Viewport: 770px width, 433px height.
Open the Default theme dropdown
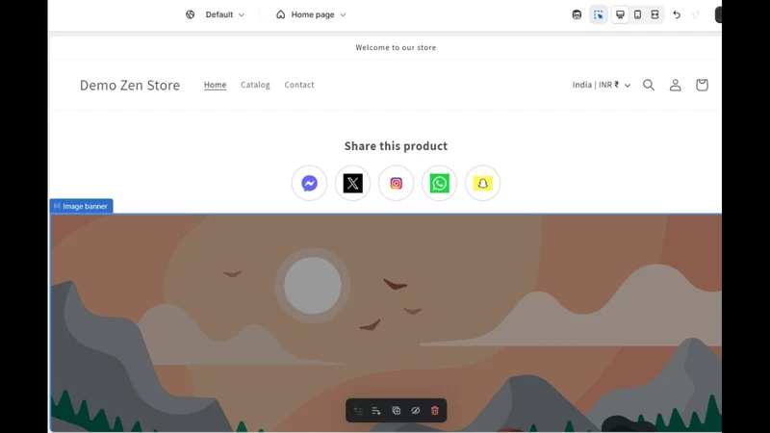click(x=224, y=14)
